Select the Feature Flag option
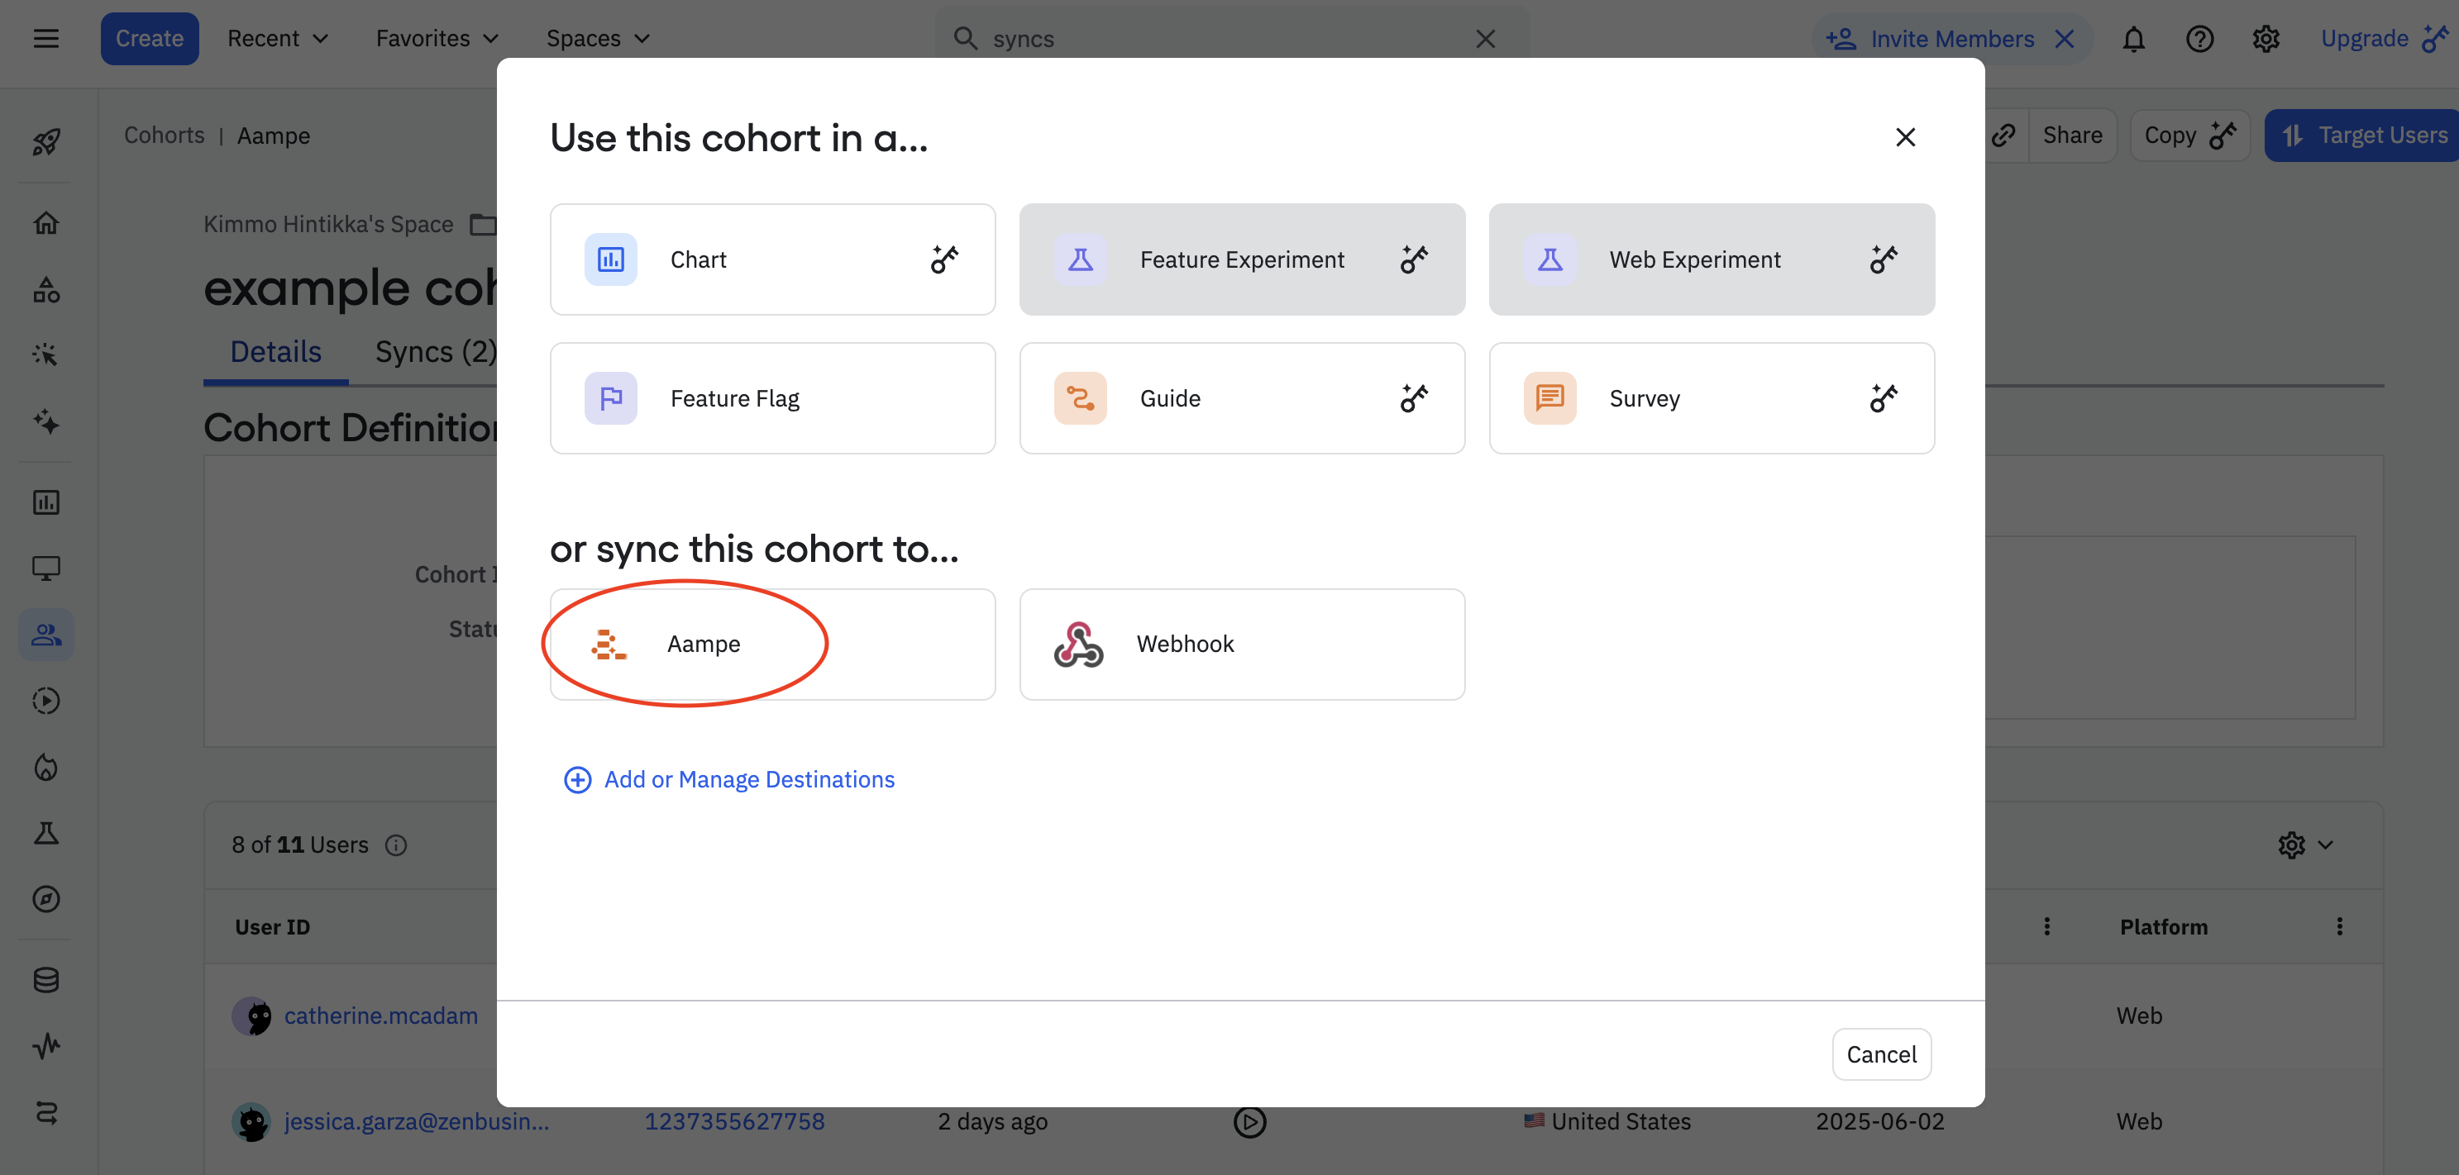The width and height of the screenshot is (2459, 1175). pyautogui.click(x=771, y=397)
